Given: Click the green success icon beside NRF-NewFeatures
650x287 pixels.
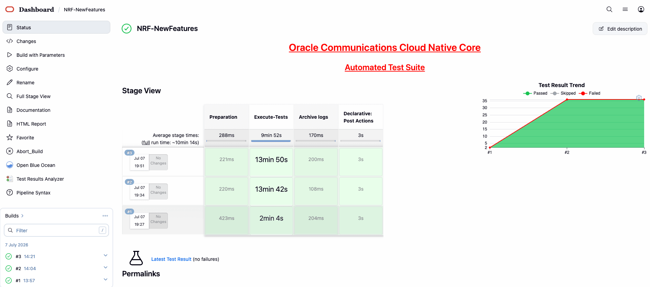Looking at the screenshot, I should point(127,29).
